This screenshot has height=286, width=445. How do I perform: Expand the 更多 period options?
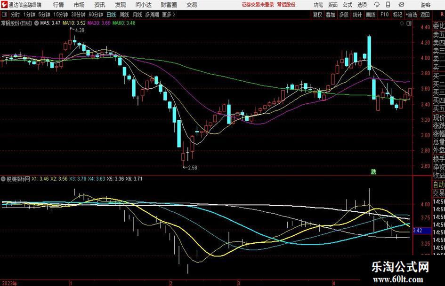tap(169, 15)
